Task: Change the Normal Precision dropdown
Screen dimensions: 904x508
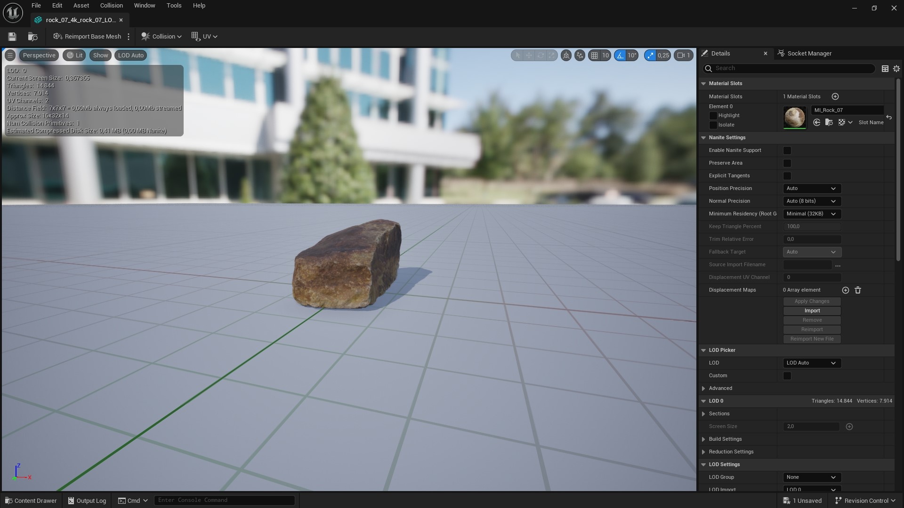Action: [x=811, y=201]
